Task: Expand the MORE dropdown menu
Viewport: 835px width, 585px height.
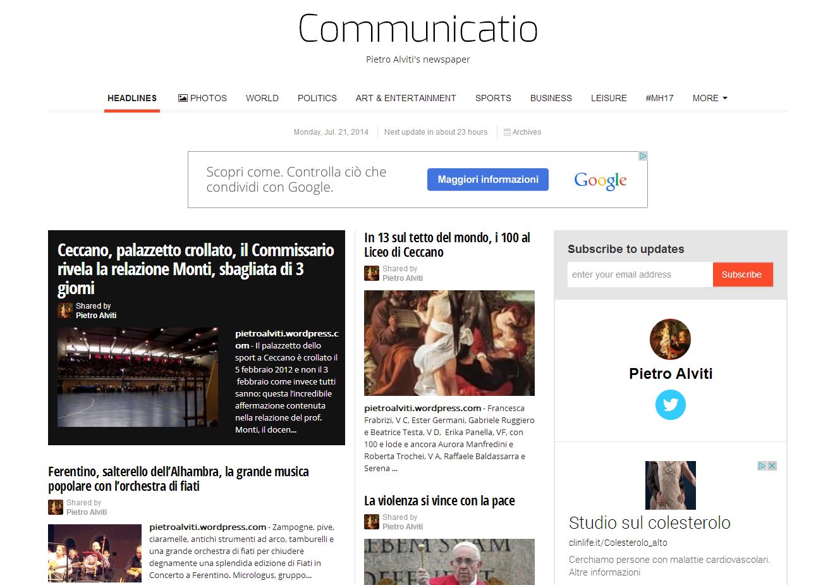Action: 709,98
